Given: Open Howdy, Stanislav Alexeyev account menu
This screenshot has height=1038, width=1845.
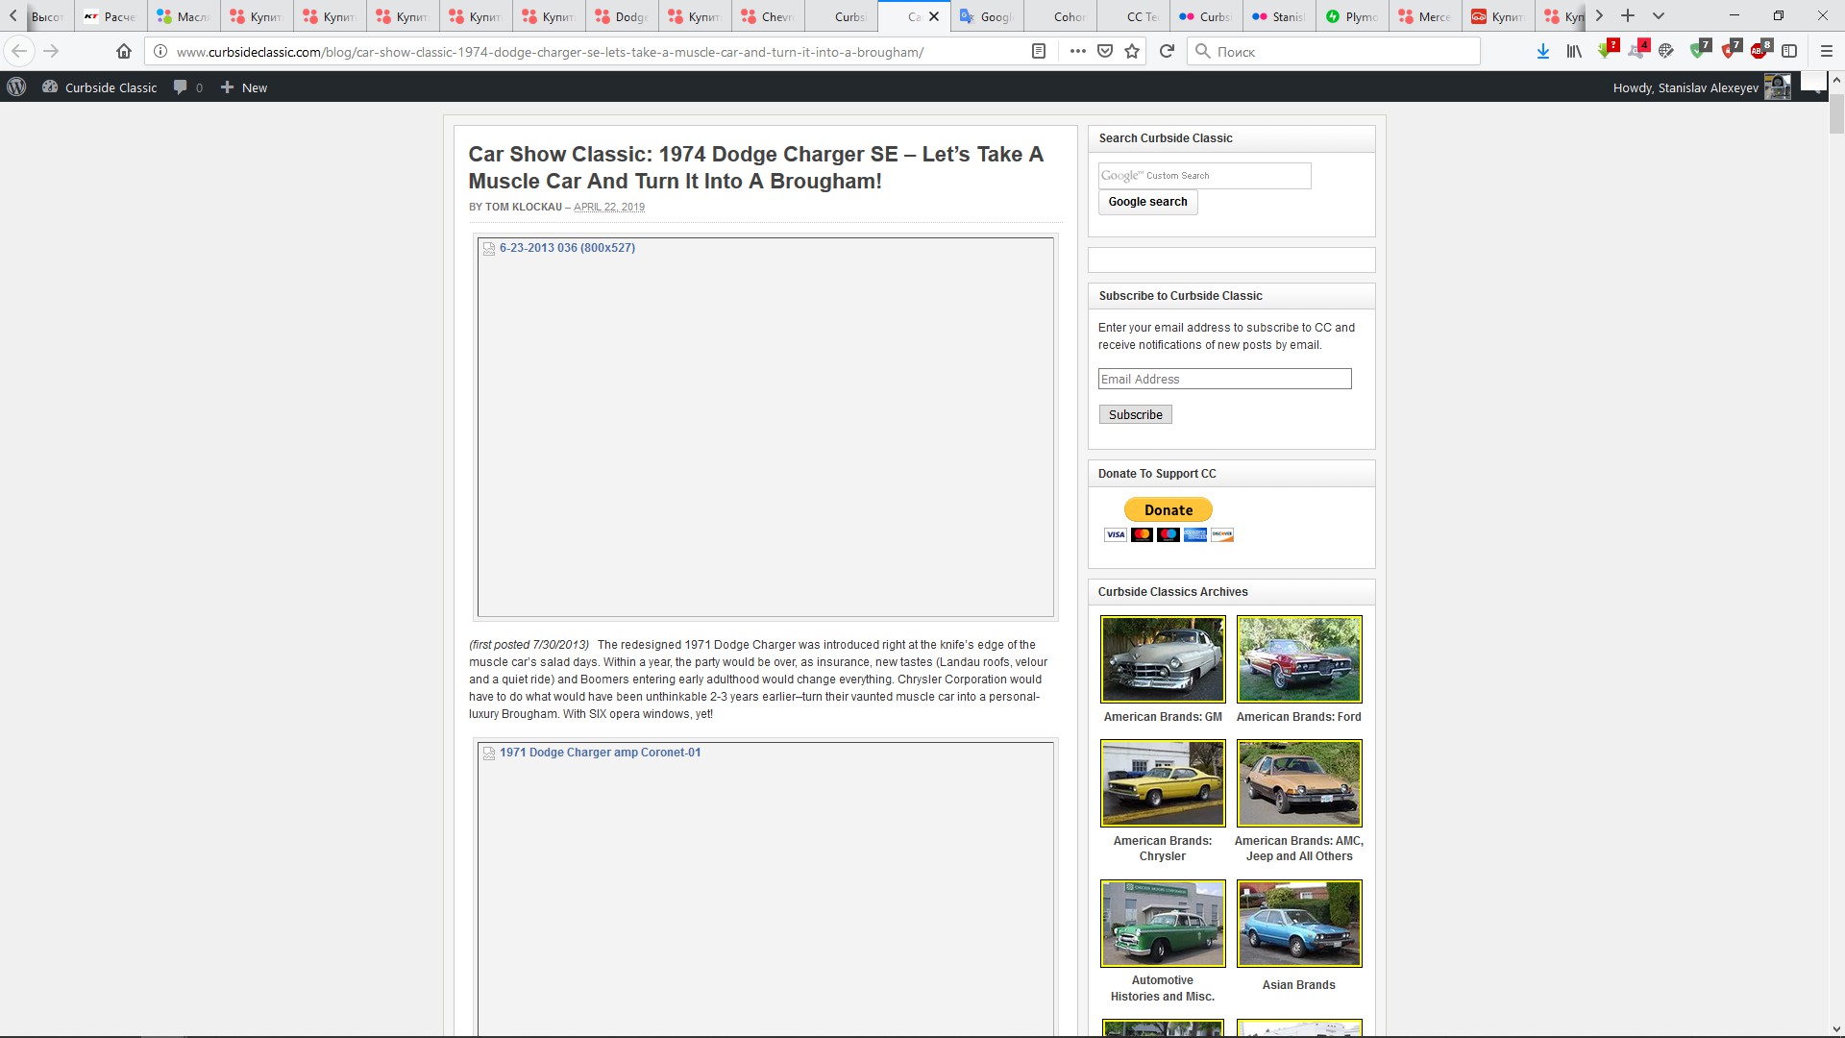Looking at the screenshot, I should 1700,87.
